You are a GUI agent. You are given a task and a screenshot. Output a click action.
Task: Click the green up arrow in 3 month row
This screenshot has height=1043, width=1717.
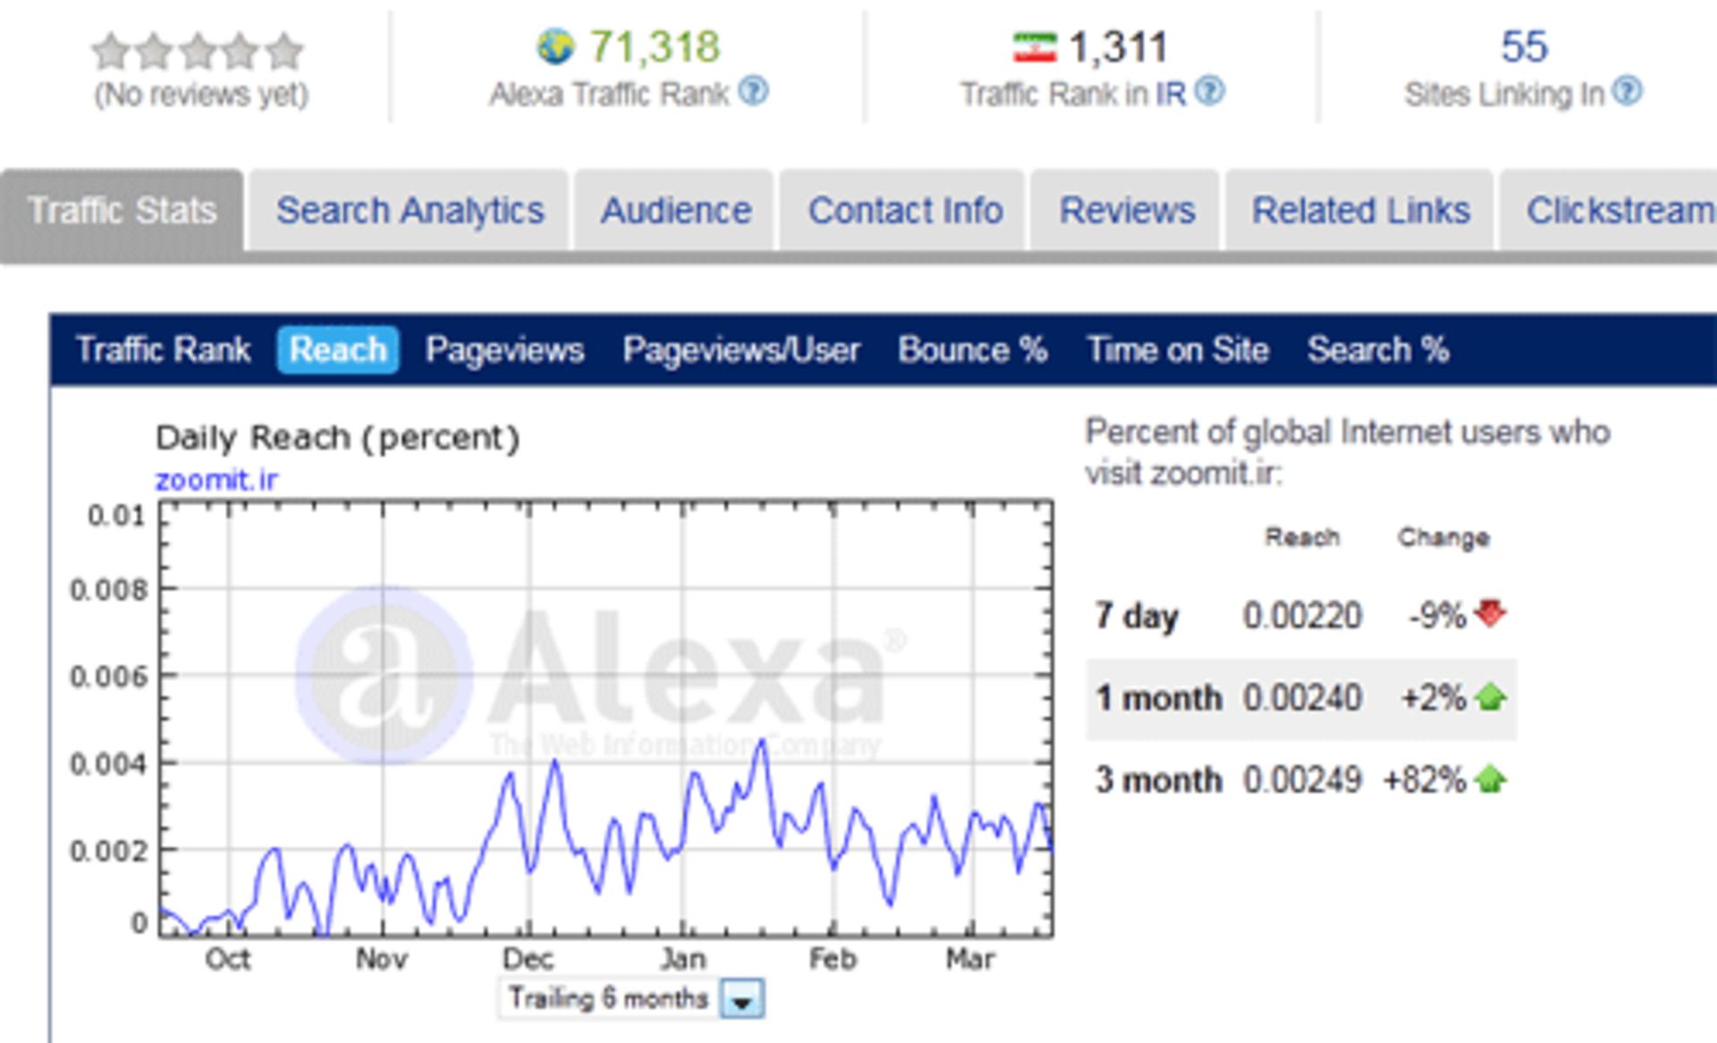click(x=1491, y=778)
